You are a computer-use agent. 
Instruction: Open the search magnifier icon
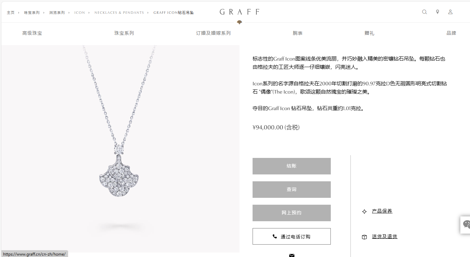click(425, 12)
